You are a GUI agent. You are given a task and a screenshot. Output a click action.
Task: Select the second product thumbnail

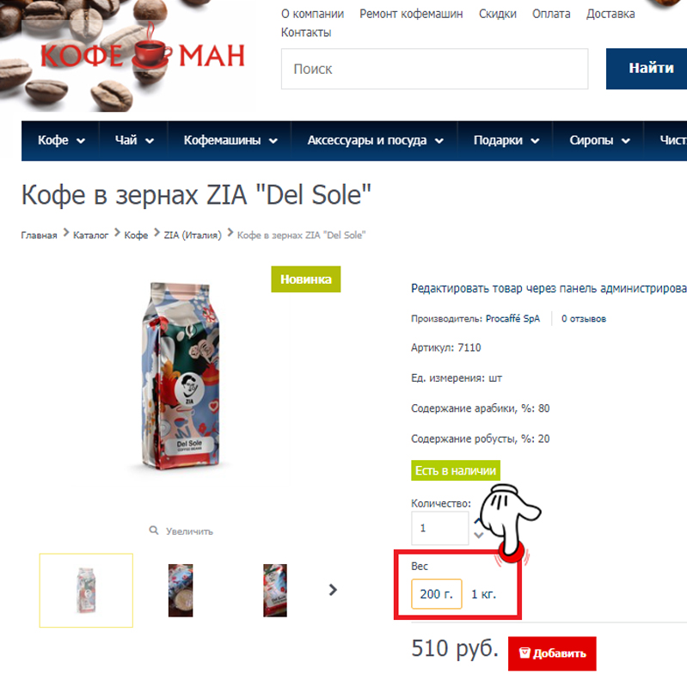(181, 590)
